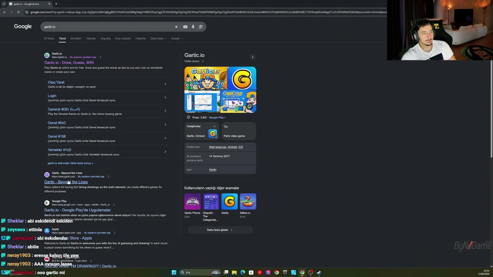Screen dimensions: 493x277
Task: Expand the General #DEr sitelink arrow
Action: tap(165, 111)
